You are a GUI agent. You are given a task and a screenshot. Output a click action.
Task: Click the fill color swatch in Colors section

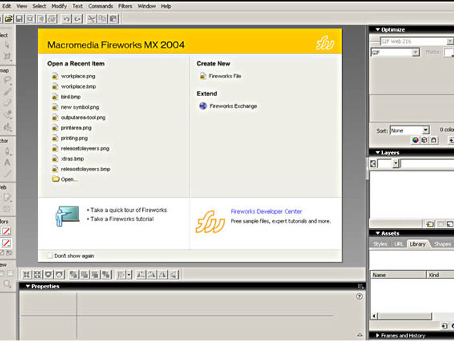click(x=6, y=243)
